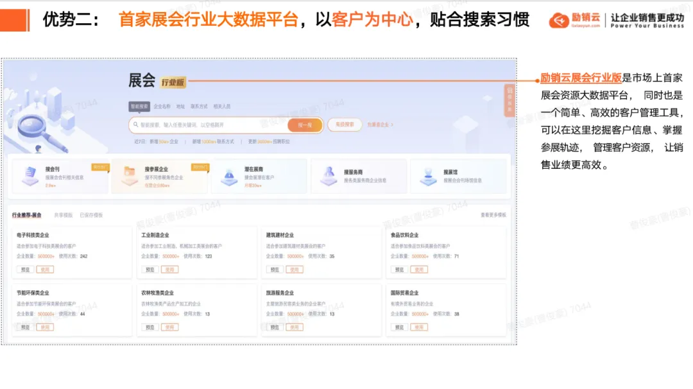Click the orange 搜一搜 button
The width and height of the screenshot is (693, 389).
point(305,125)
